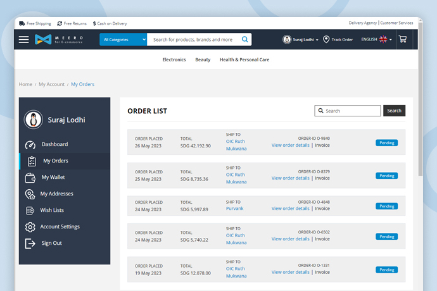Open Invoice for order O-4848
The height and width of the screenshot is (291, 437).
click(x=322, y=209)
